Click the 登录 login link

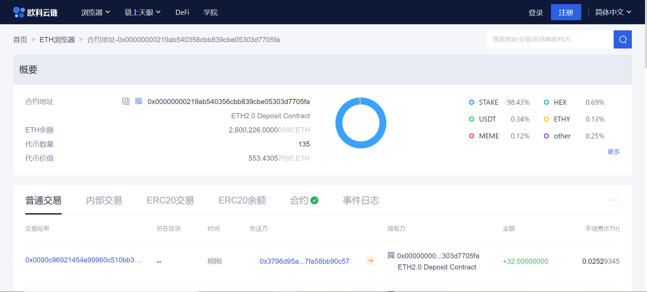pyautogui.click(x=535, y=12)
